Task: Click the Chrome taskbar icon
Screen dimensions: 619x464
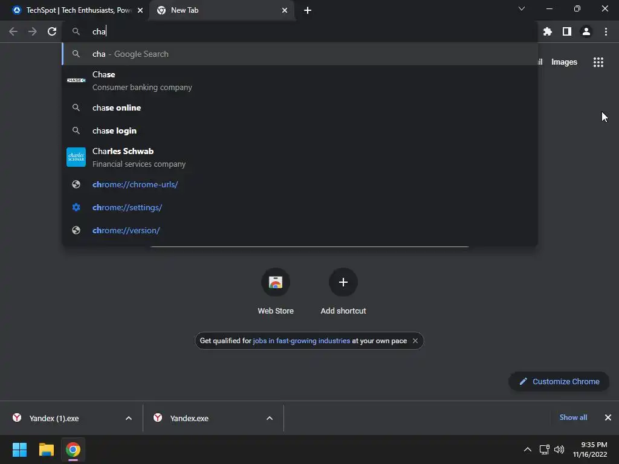Action: (73, 449)
